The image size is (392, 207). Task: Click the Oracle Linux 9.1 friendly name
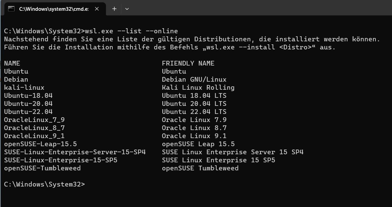click(x=194, y=136)
